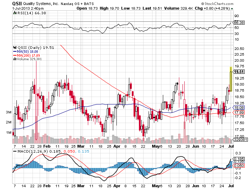
Task: Click the 0.185 MACD tag on the right axis
Action: coord(239,159)
